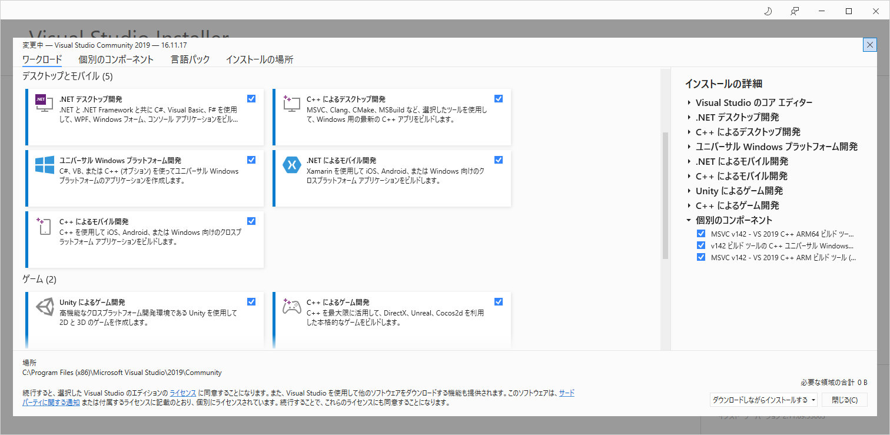Uncheck MSVC v142 ARM64 build tools component
This screenshot has height=435, width=890.
700,234
